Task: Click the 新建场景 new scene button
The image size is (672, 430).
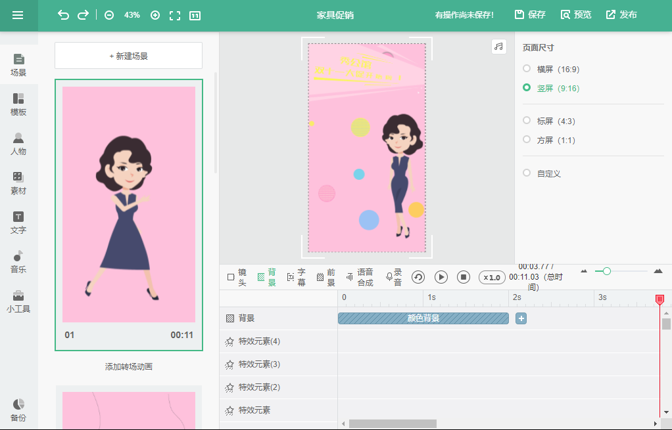Action: (x=129, y=56)
